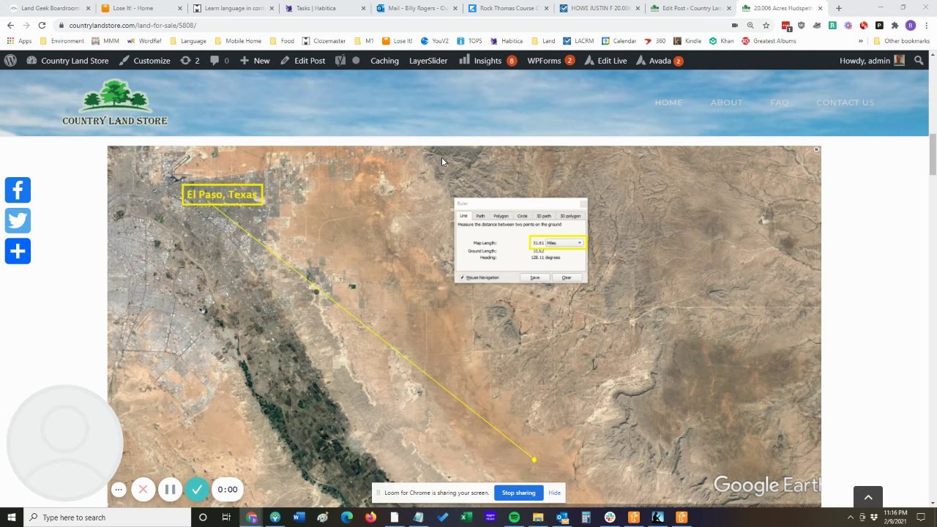The height and width of the screenshot is (527, 937).
Task: Open Firefox from the taskbar
Action: pos(370,517)
